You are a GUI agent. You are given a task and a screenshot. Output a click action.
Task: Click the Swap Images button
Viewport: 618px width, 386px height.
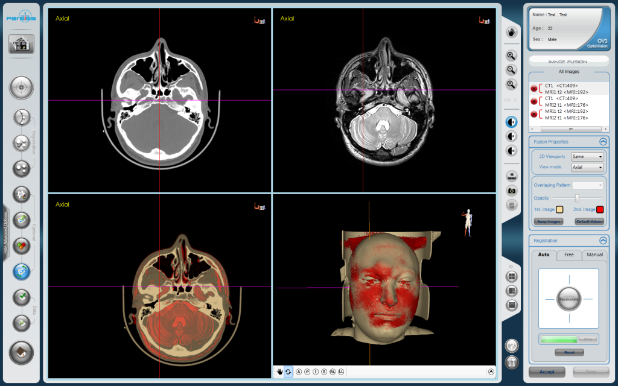tap(549, 221)
